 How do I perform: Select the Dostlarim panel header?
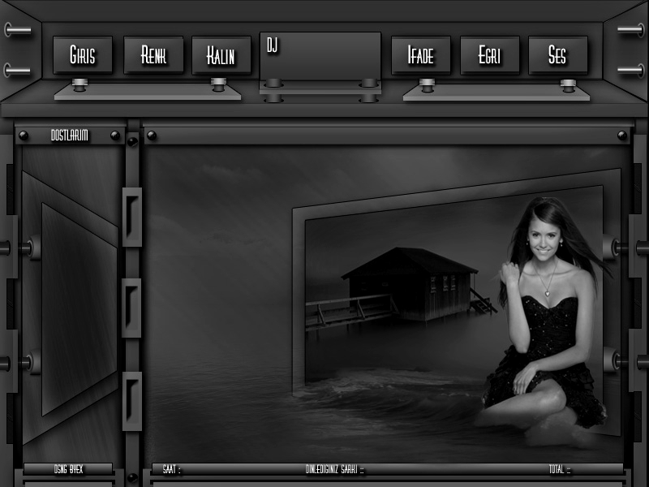point(70,136)
